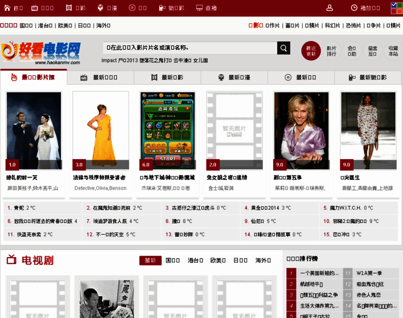The height and width of the screenshot is (318, 403).
Task: Open the game screen poster rated 6.0
Action: point(168,131)
